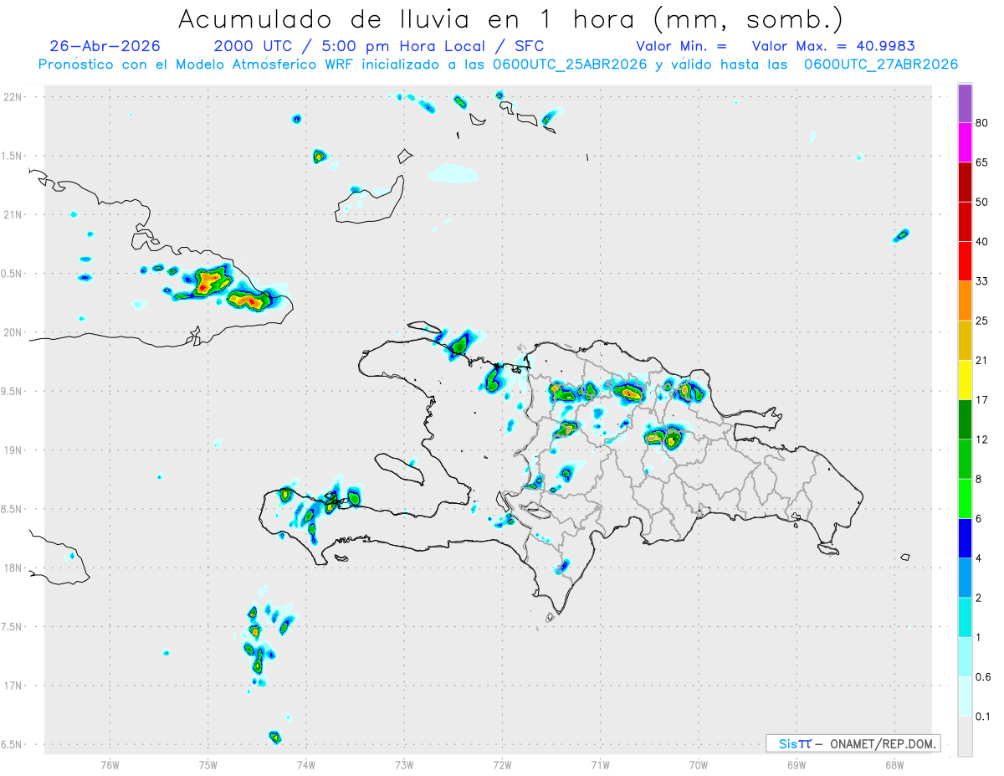The width and height of the screenshot is (1004, 776).
Task: Click the magenta 65-80 legend color band
Action: (x=965, y=142)
